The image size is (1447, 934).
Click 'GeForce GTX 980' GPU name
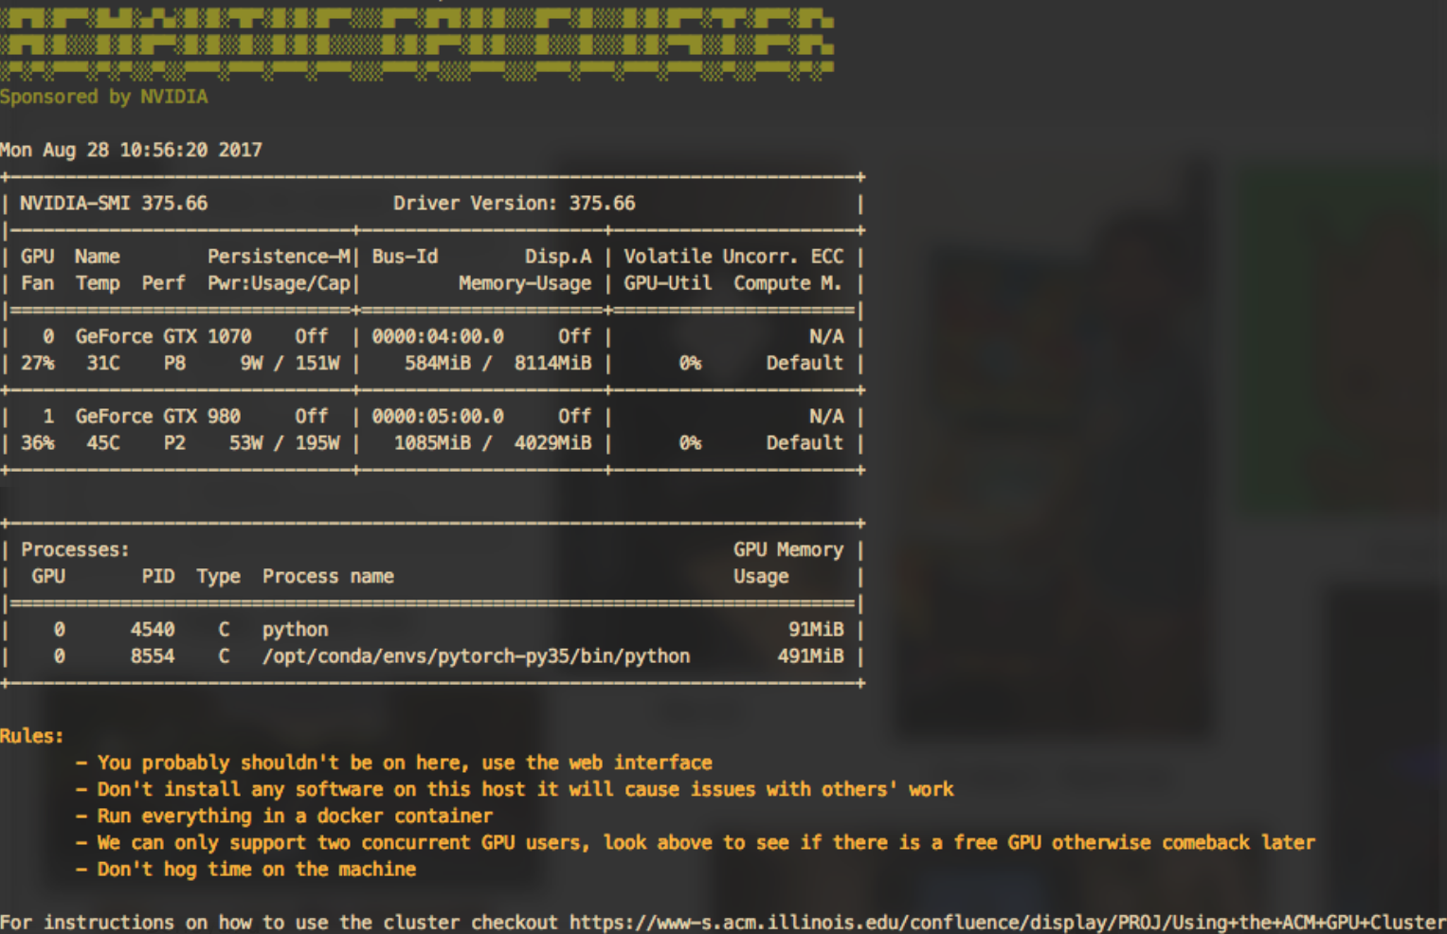coord(158,416)
